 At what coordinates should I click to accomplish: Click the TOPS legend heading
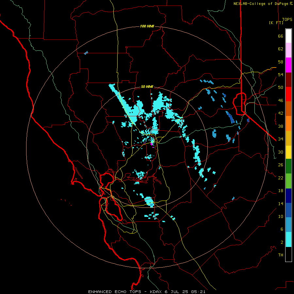point(287,19)
